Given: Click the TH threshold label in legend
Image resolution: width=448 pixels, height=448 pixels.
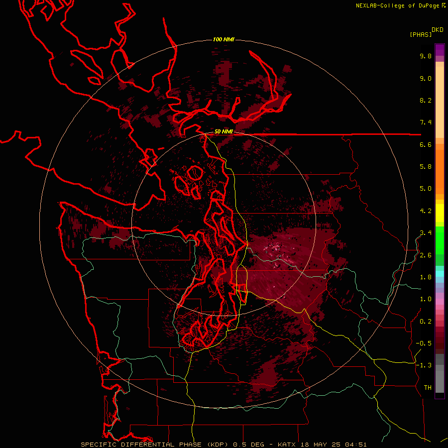Looking at the screenshot, I should pos(428,388).
